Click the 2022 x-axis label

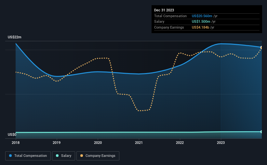[180, 143]
